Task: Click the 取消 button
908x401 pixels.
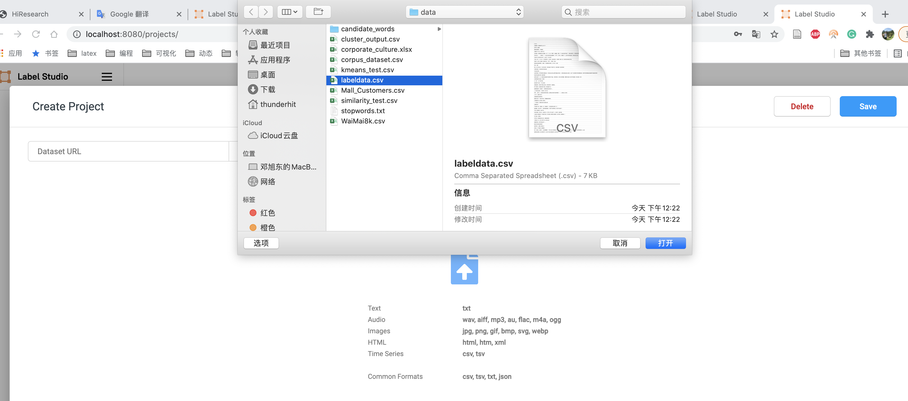Action: coord(620,243)
